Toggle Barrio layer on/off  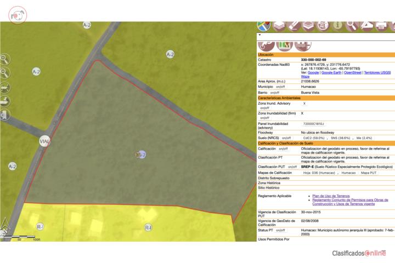pos(275,93)
